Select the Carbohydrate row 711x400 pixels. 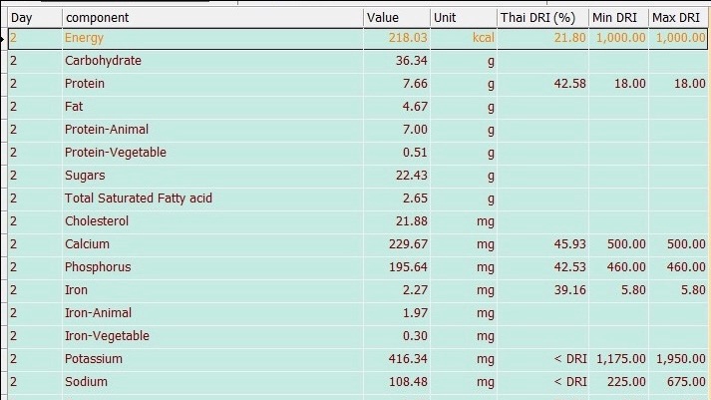tap(358, 61)
